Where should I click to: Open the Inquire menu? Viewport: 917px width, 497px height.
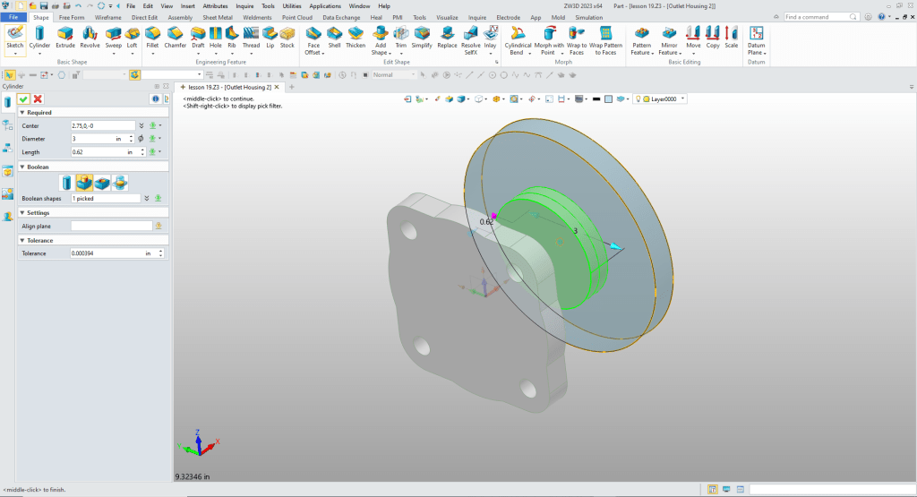pyautogui.click(x=244, y=5)
